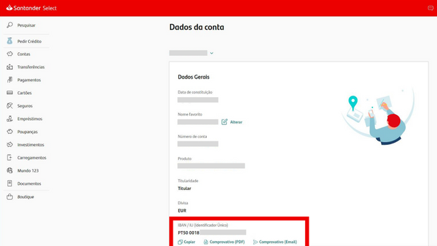
Task: Click the paper plane email icon
Action: point(255,242)
